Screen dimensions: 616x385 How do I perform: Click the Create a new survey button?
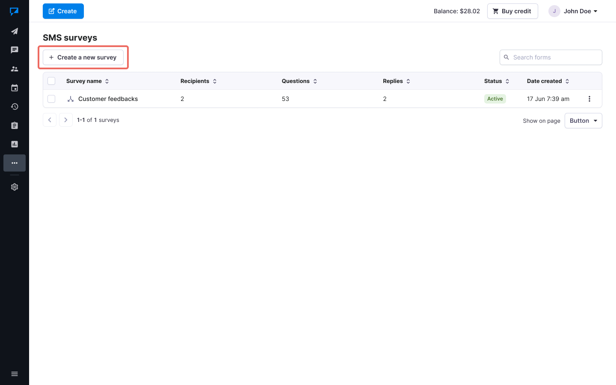coord(83,57)
